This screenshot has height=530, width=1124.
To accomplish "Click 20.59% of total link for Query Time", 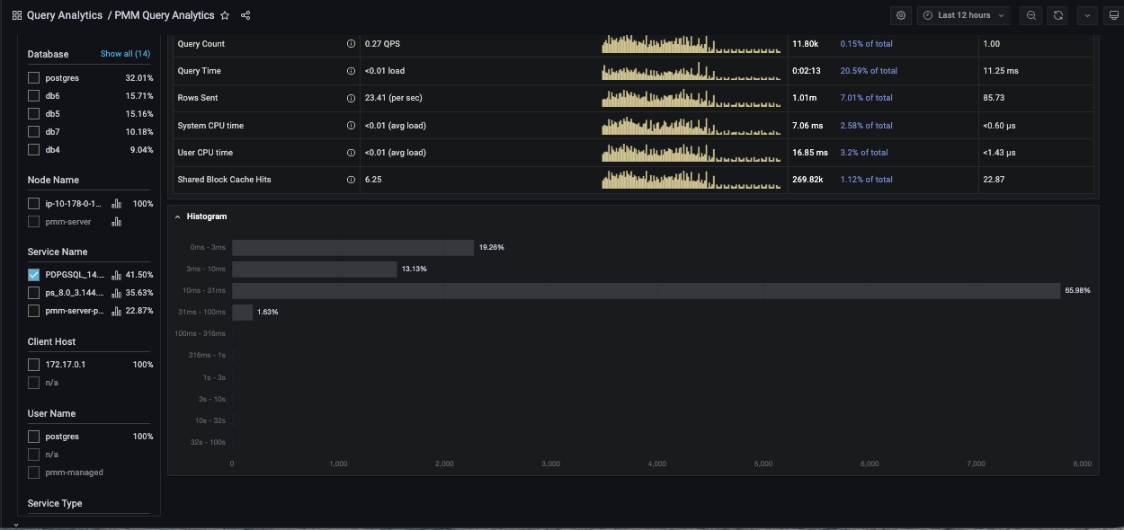I will click(869, 71).
